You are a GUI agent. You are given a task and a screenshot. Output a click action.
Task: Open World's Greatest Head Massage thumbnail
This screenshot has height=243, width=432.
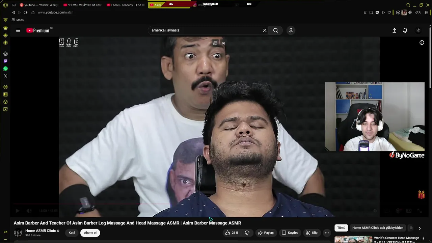coord(353,239)
